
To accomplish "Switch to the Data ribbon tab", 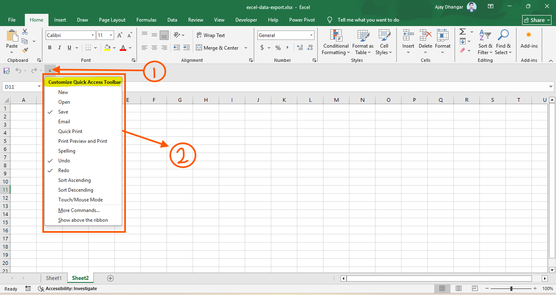I will (172, 20).
